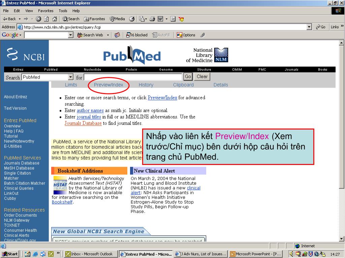The image size is (345, 258).
Task: Open Clinical Queries in the sidebar
Action: tap(19, 188)
